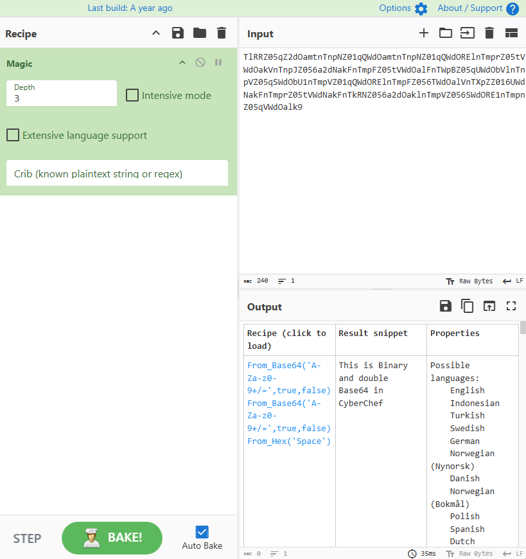Viewport: 526px width, 559px height.
Task: Maximise the output pane
Action: coord(511,306)
